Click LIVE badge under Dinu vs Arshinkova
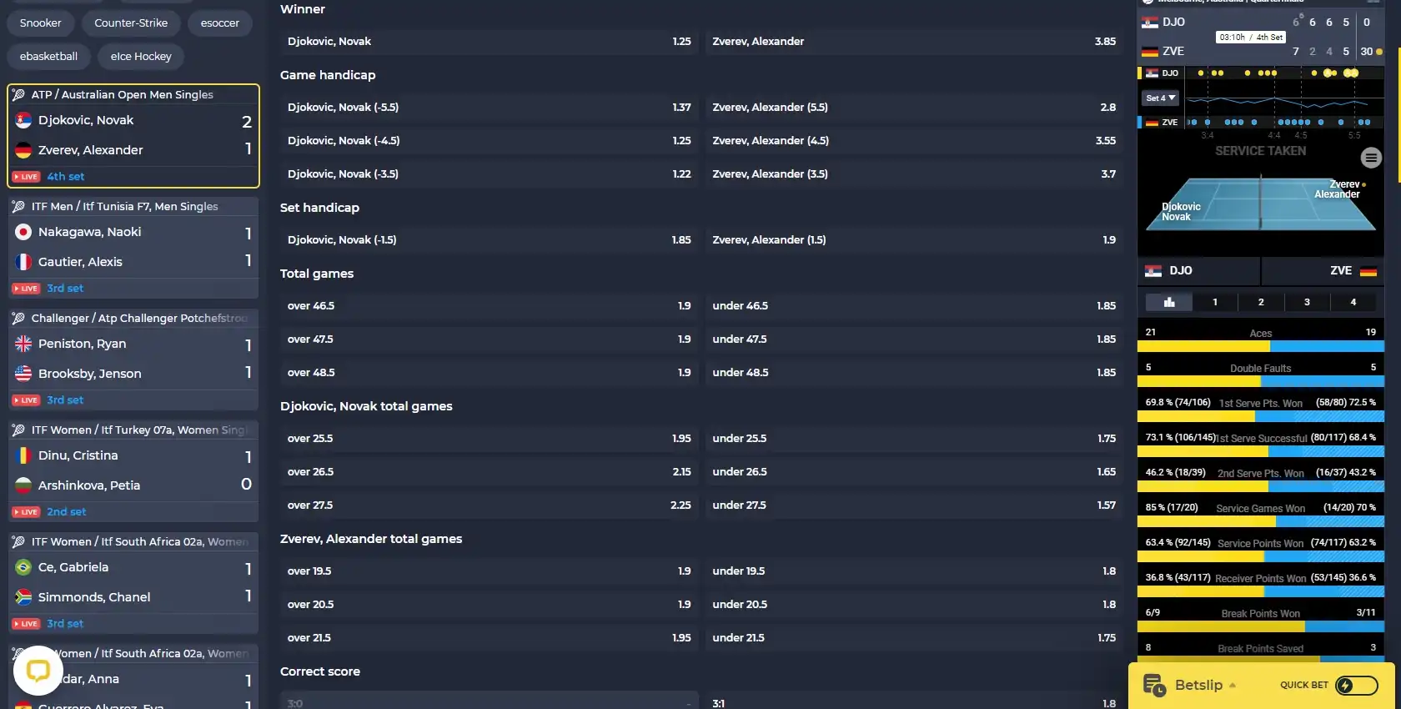Screen dimensions: 1401x709 (x=26, y=512)
